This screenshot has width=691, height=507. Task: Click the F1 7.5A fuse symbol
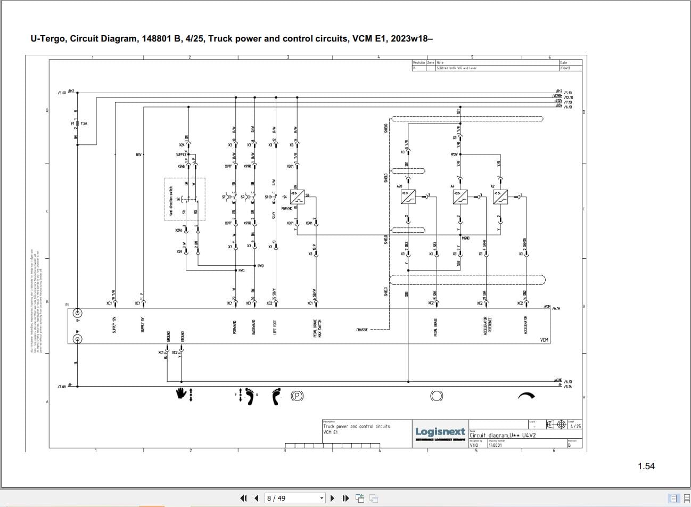(77, 124)
